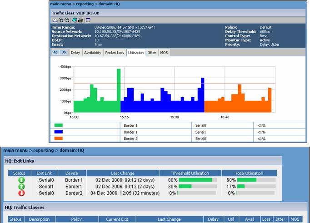Viewport: 310px width, 223px height.
Task: Click green up status icon for Serial1 Border1
Action: [x=21, y=187]
